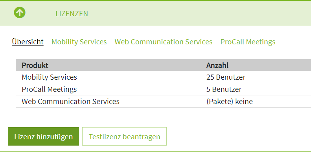Viewport: 311px width, 155px height.
Task: Select the Mobility Services table row
Action: [x=163, y=77]
